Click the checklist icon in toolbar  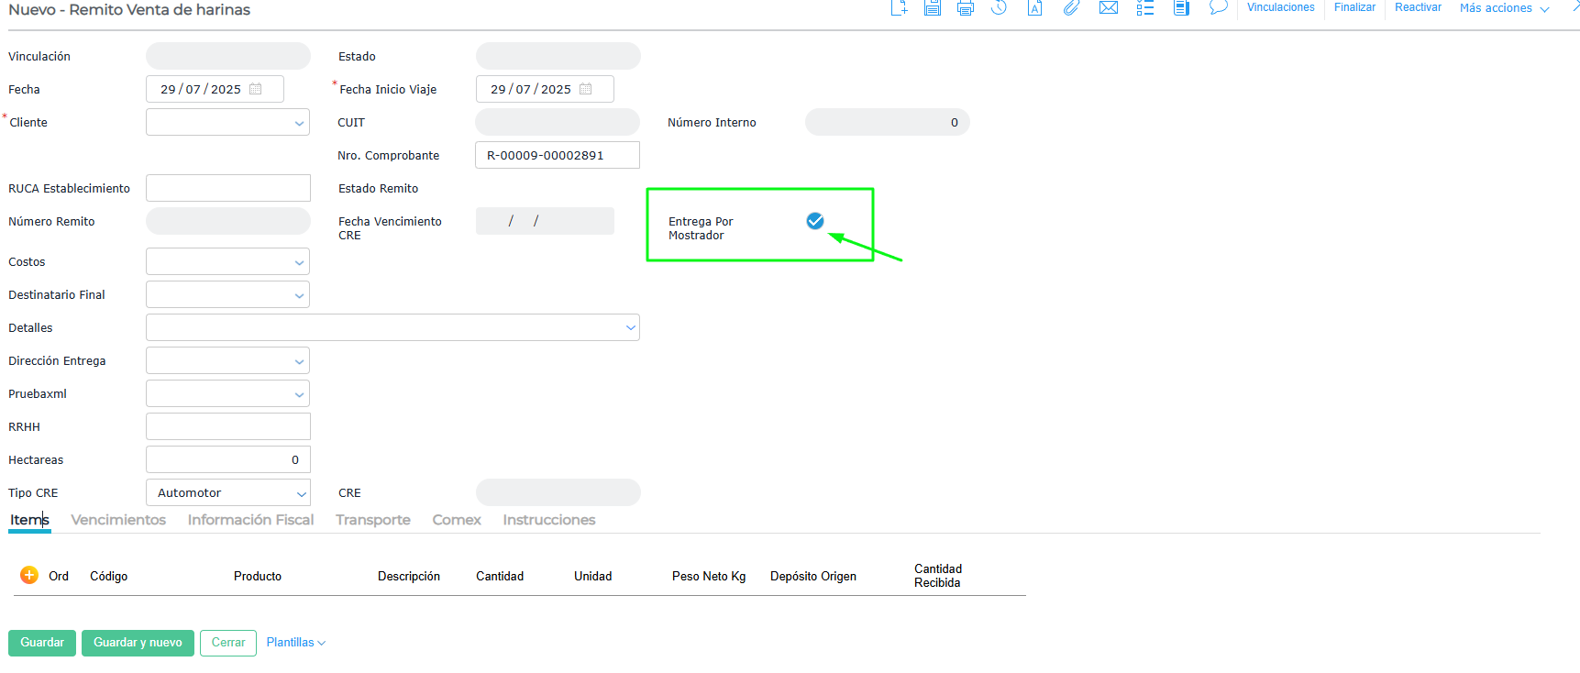(1145, 7)
